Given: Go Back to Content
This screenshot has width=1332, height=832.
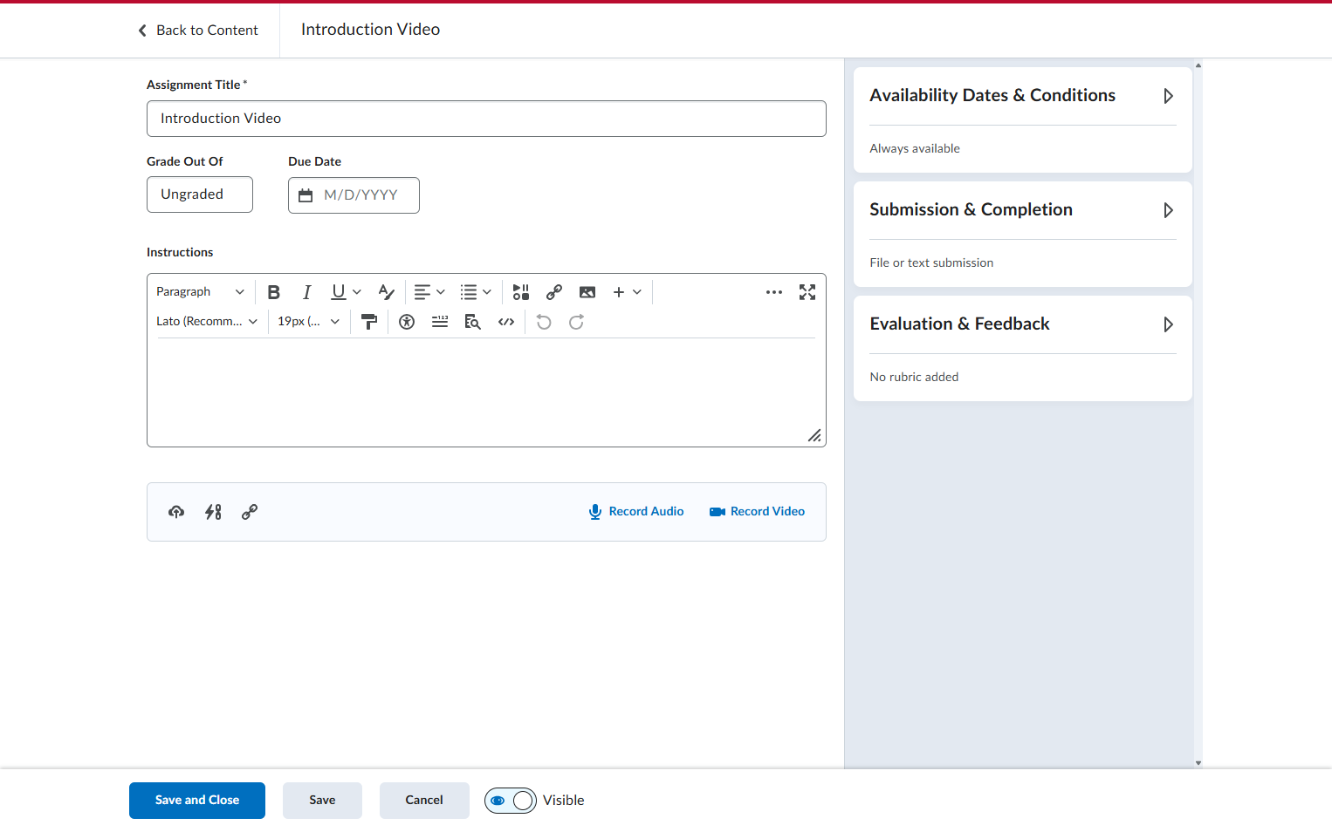Looking at the screenshot, I should coord(198,31).
